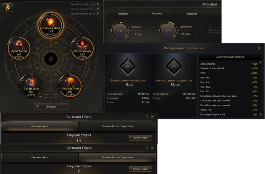Select the Частица Огня spirit orb

[70, 86]
